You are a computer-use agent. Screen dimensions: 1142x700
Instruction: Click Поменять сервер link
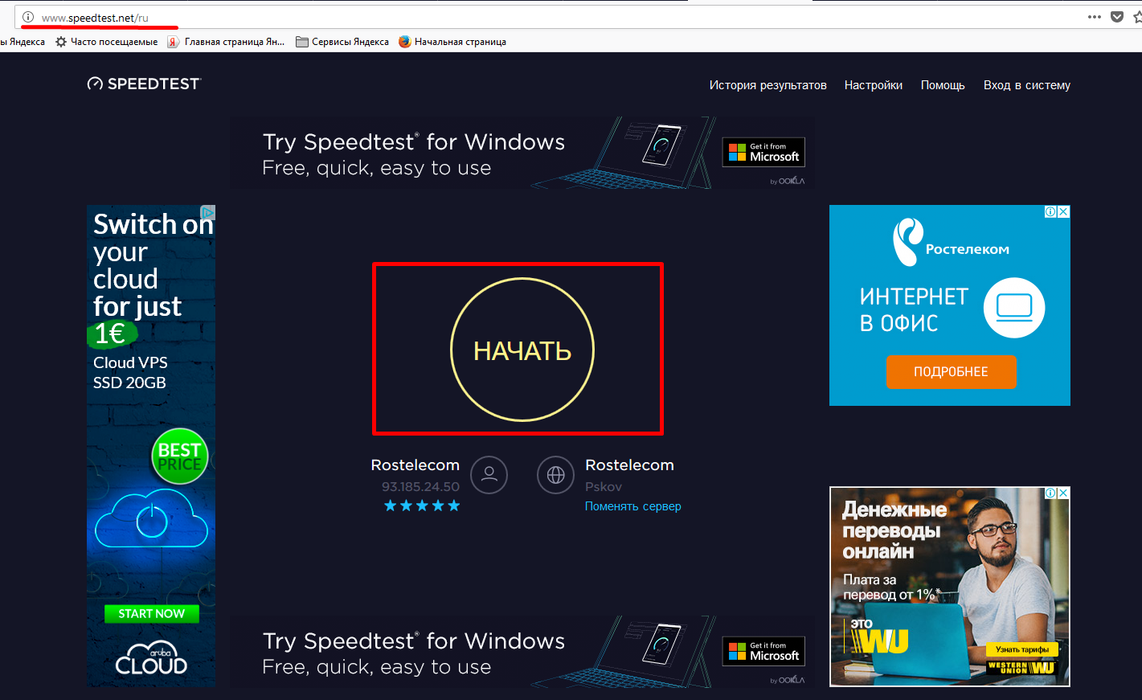point(632,506)
